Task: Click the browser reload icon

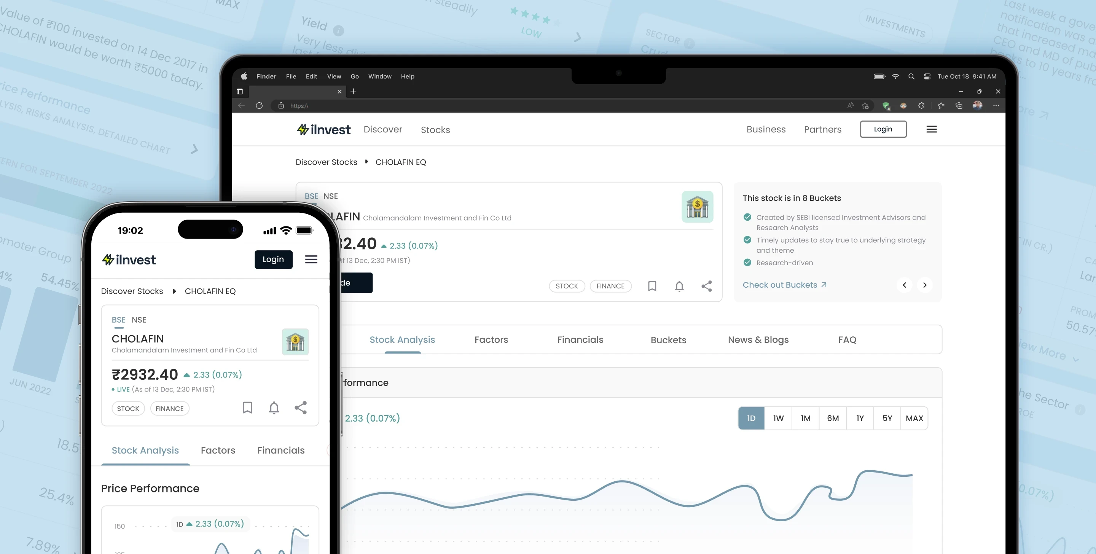Action: tap(259, 105)
